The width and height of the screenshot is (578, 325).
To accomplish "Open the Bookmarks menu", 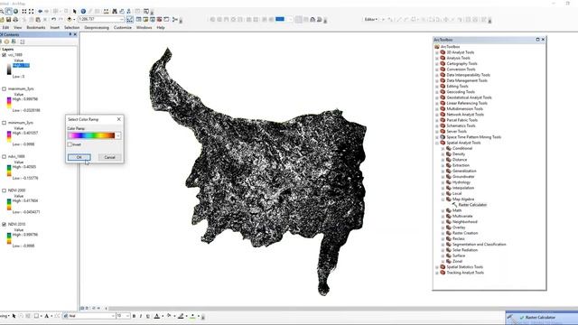I will [36, 28].
